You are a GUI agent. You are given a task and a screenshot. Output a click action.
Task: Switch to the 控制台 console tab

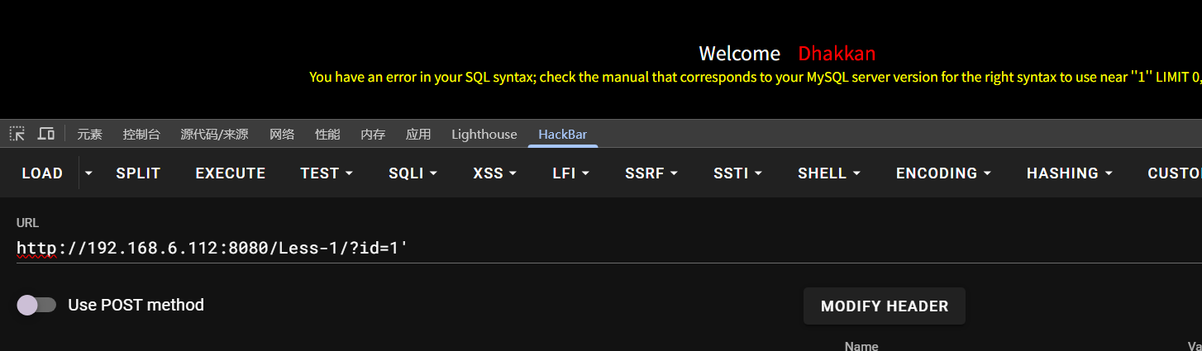[141, 135]
